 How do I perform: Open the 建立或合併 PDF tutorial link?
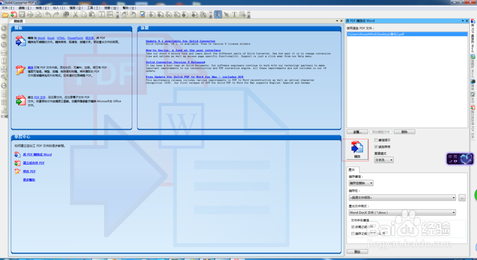pos(34,163)
